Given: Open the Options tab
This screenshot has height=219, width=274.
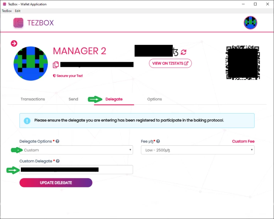Looking at the screenshot, I should (x=154, y=99).
